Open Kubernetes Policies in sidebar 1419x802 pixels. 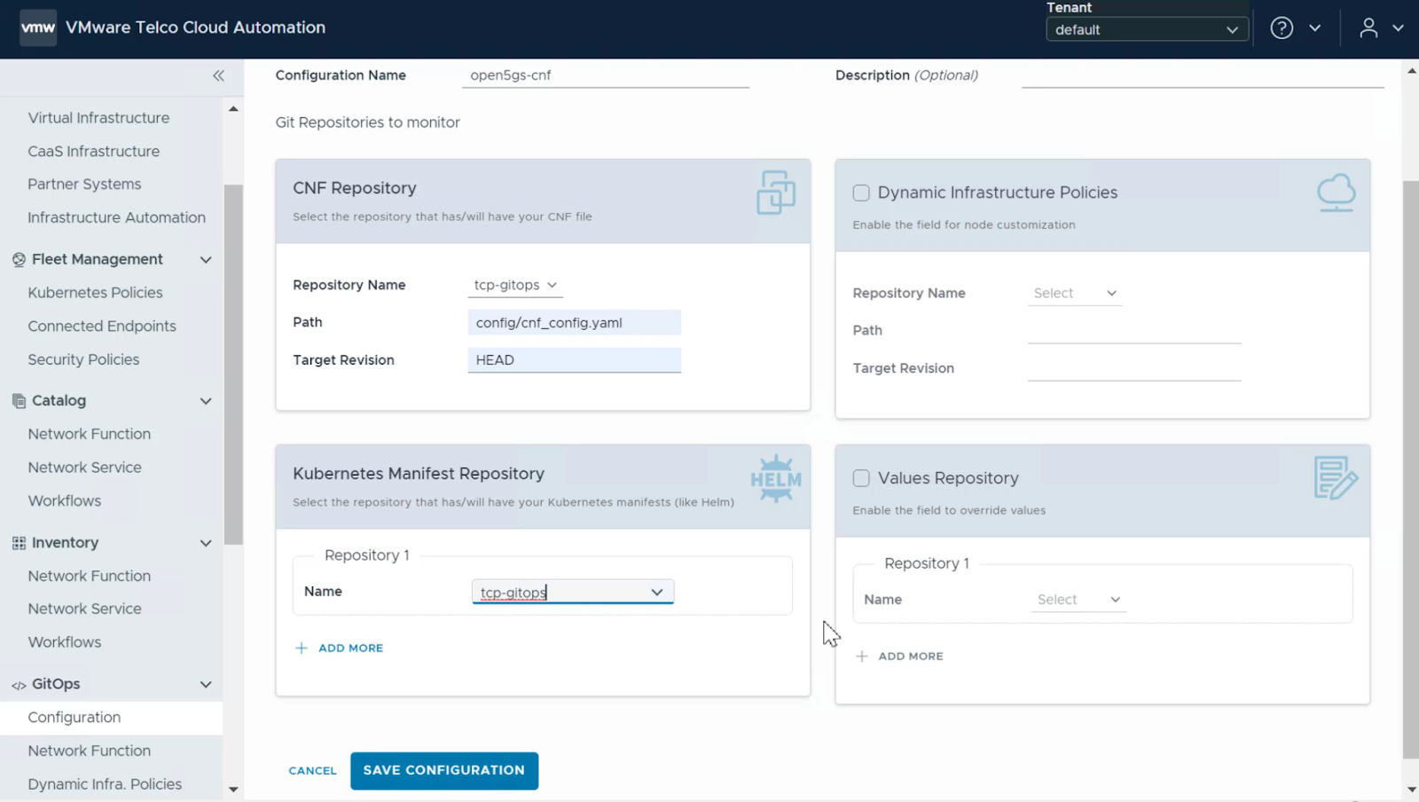95,293
